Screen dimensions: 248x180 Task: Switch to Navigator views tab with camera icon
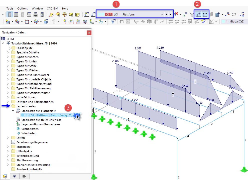pyautogui.click(x=24, y=176)
